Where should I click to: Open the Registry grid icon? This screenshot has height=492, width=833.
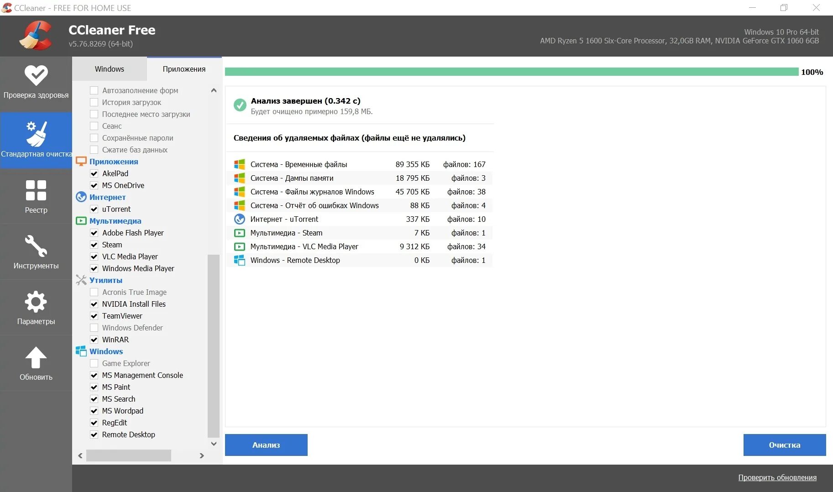[36, 190]
